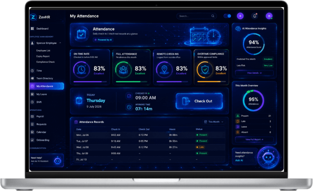
Task: Click the Present row in Month Overview
Action: point(254,116)
